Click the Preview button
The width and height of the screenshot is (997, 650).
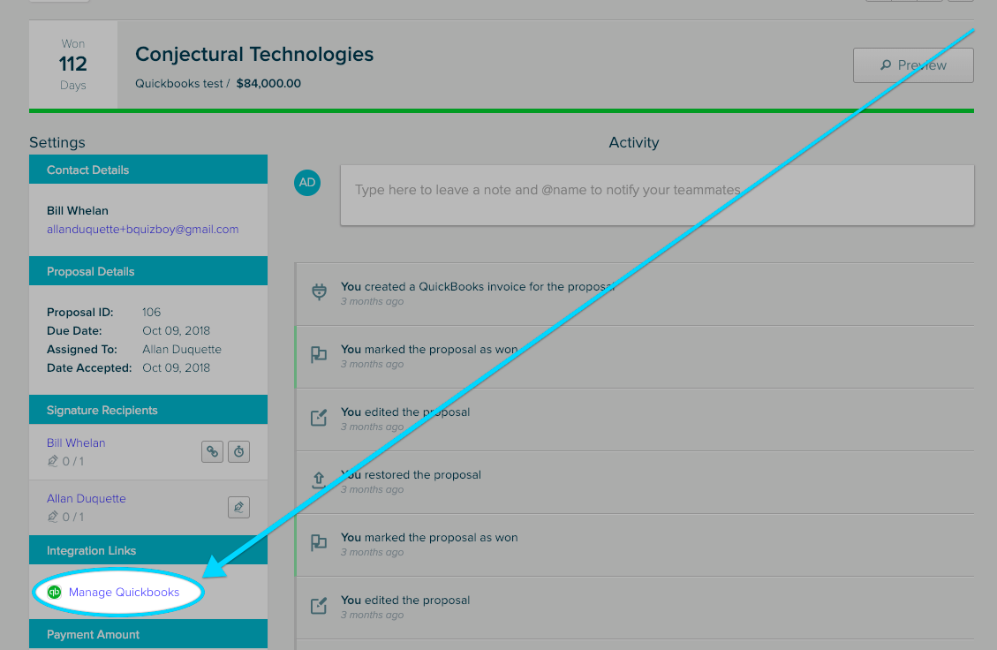tap(913, 64)
